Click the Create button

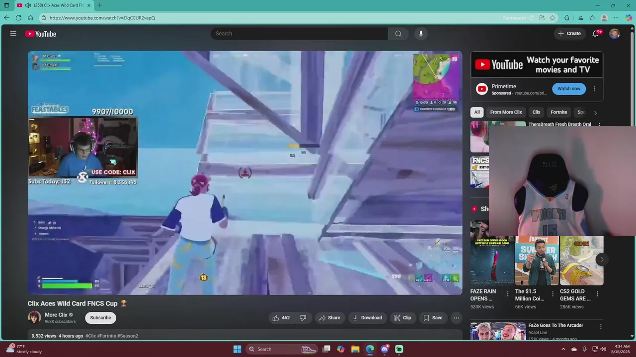[x=569, y=34]
